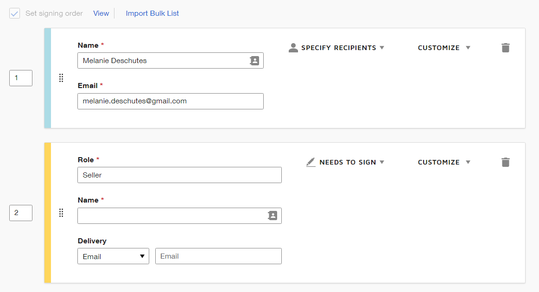539x292 pixels.
Task: Click the person icon beside Specify Recipients
Action: click(x=293, y=48)
